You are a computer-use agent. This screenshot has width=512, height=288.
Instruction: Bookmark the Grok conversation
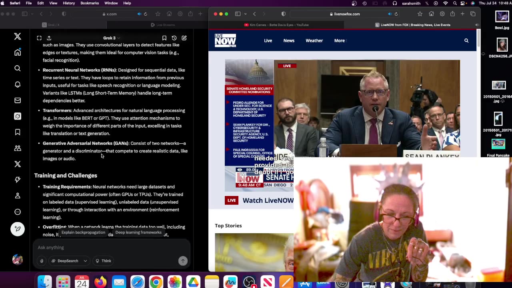(164, 38)
